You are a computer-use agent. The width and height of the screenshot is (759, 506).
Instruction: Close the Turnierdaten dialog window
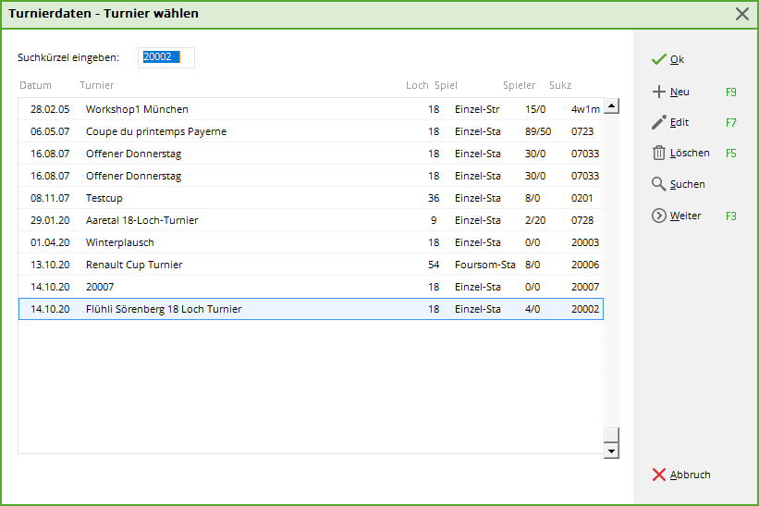coord(741,14)
